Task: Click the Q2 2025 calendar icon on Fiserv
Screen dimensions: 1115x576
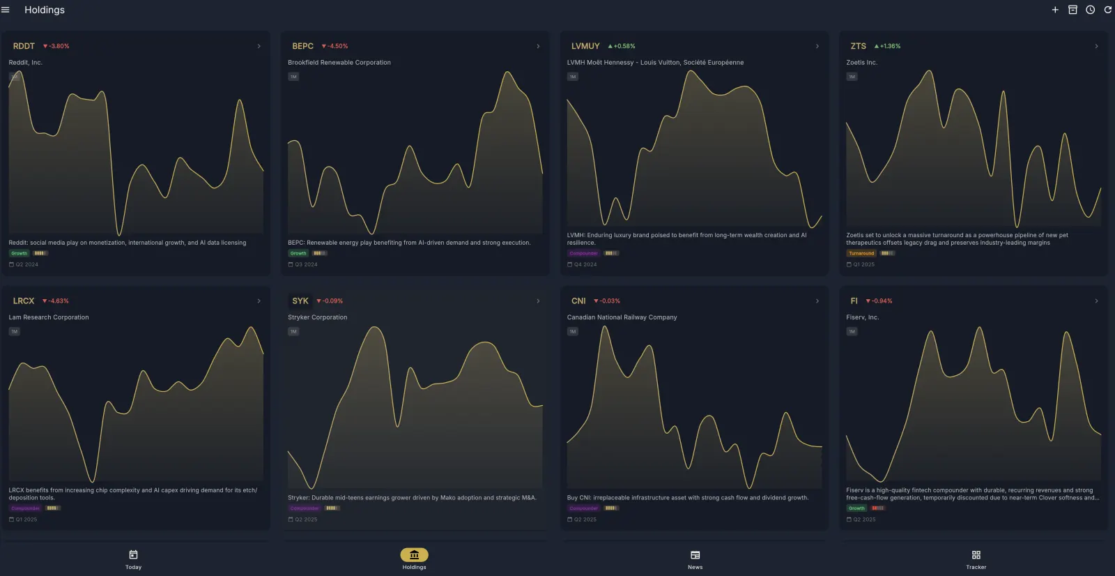Action: [849, 520]
